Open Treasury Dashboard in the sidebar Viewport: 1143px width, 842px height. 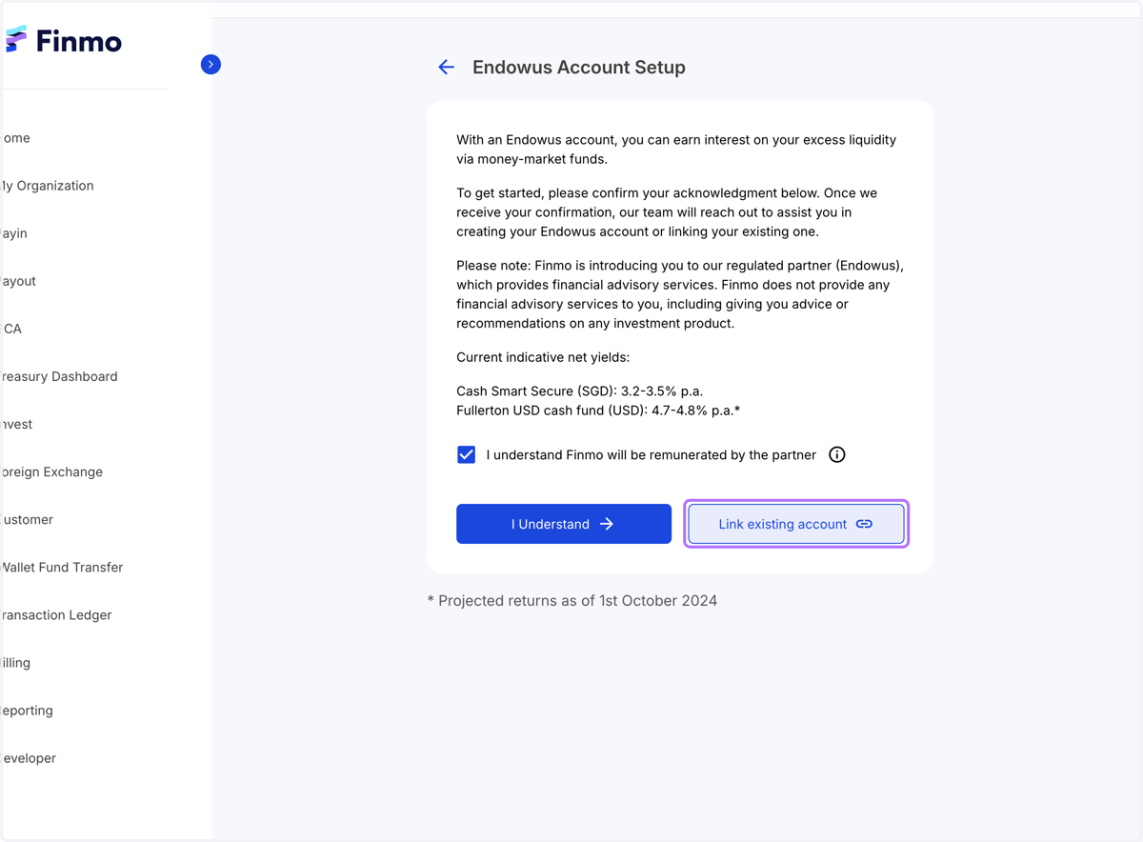click(59, 376)
